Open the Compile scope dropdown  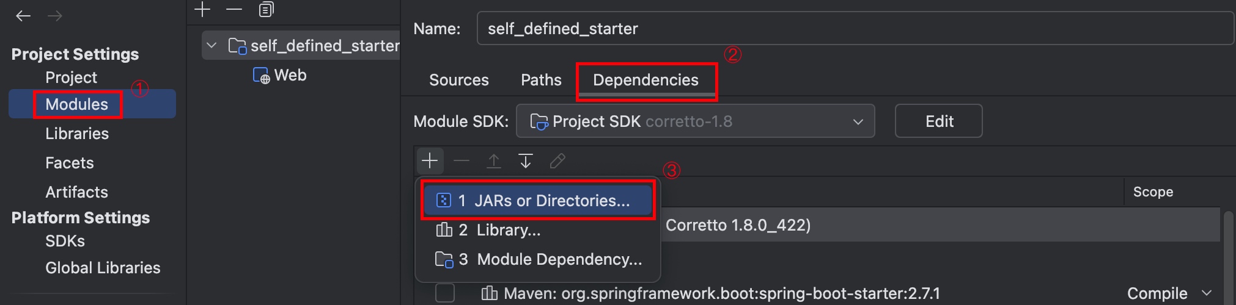click(1169, 293)
